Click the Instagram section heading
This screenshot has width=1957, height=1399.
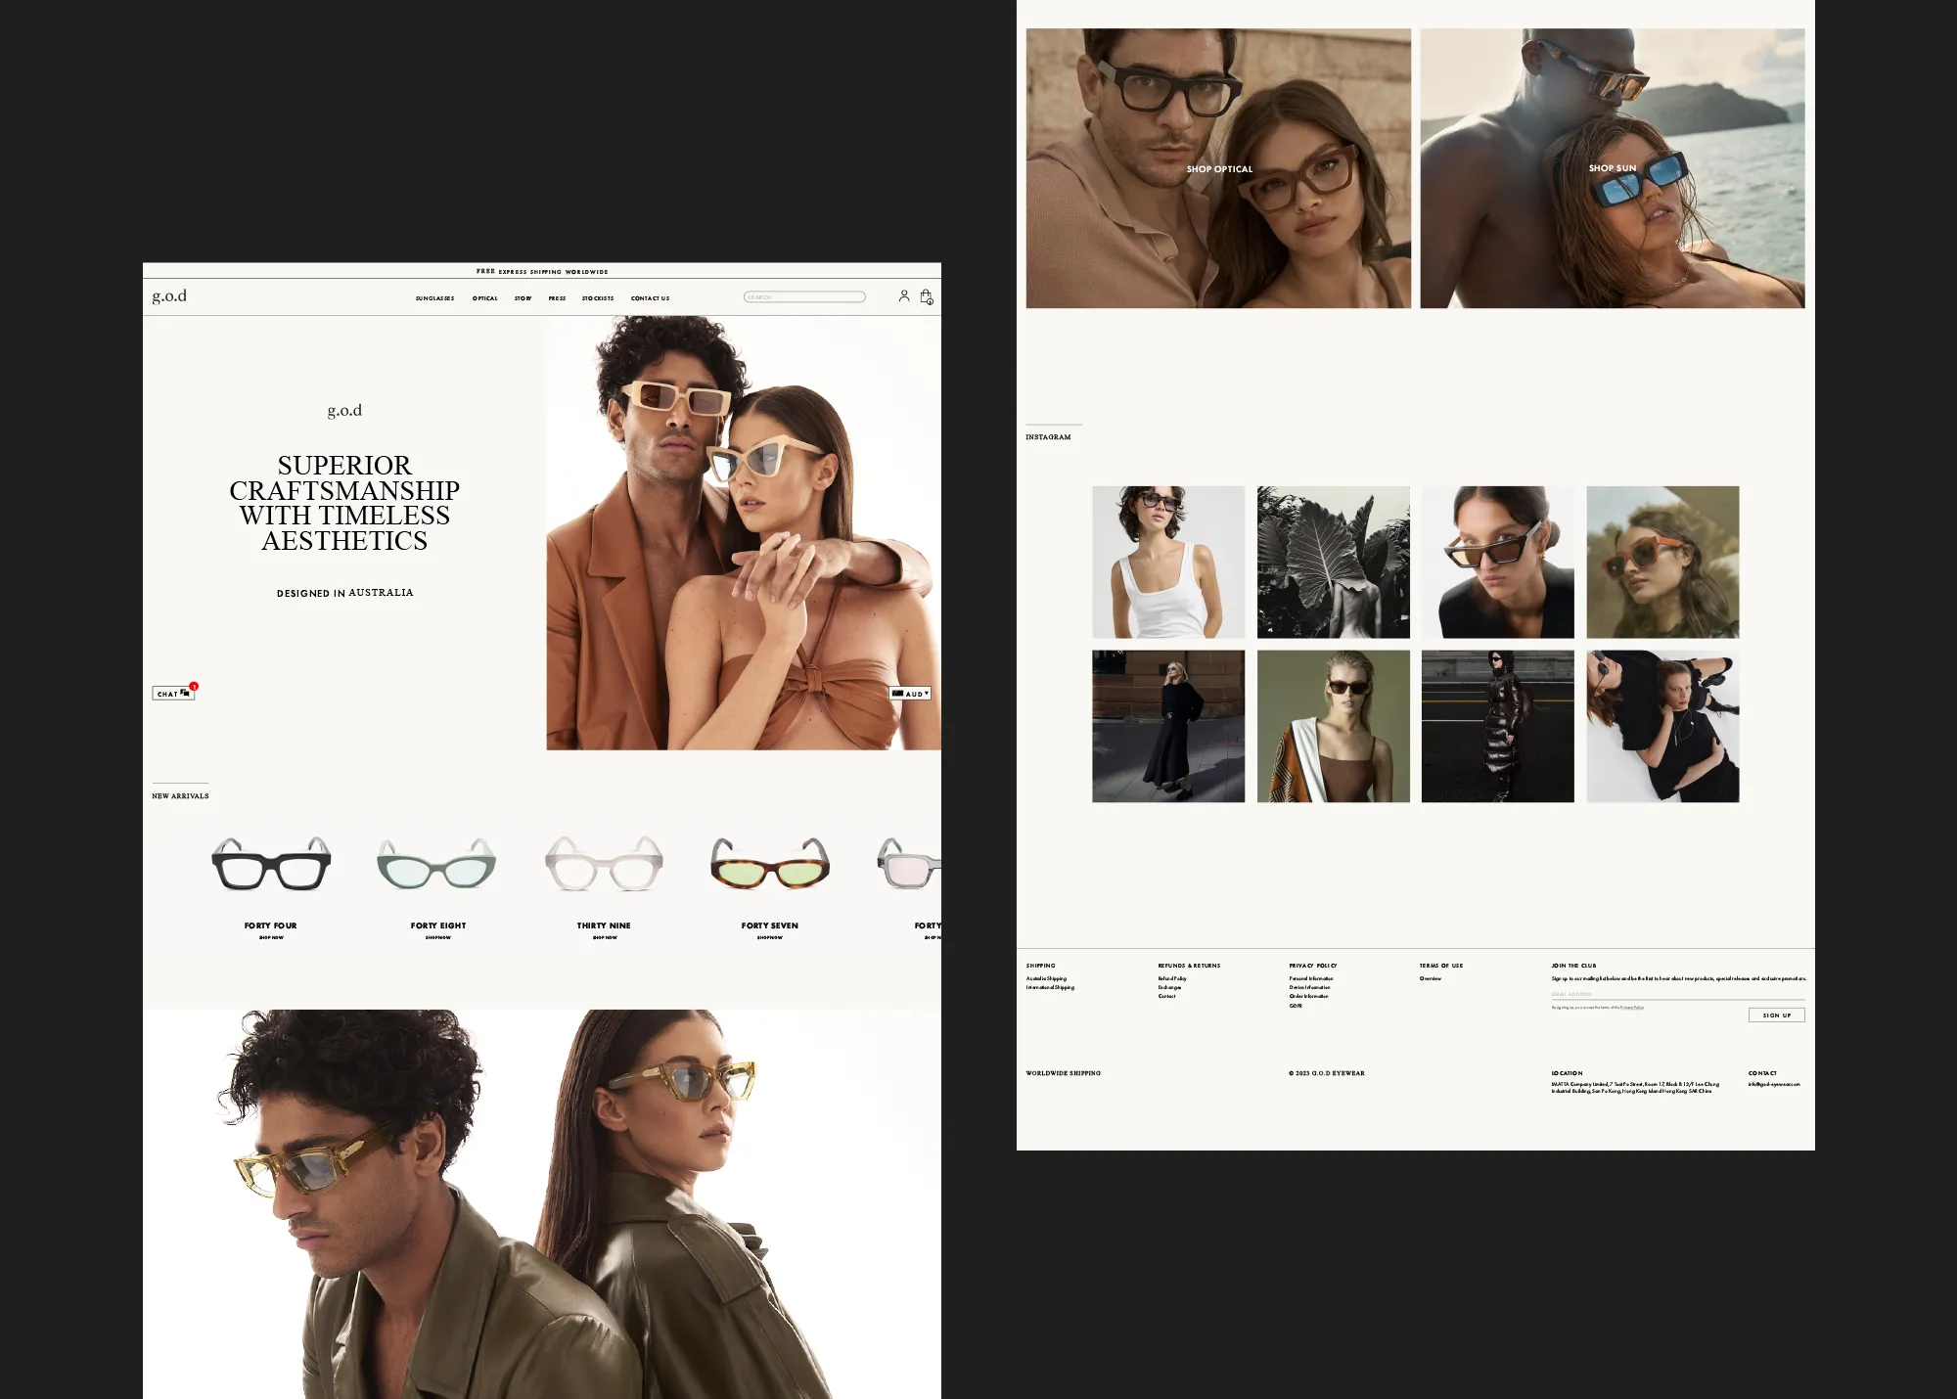point(1048,437)
